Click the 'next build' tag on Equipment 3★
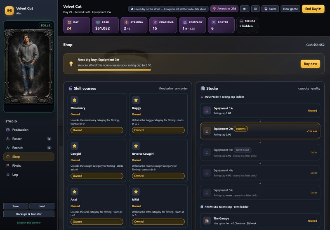The height and width of the screenshot is (230, 330). point(243,150)
